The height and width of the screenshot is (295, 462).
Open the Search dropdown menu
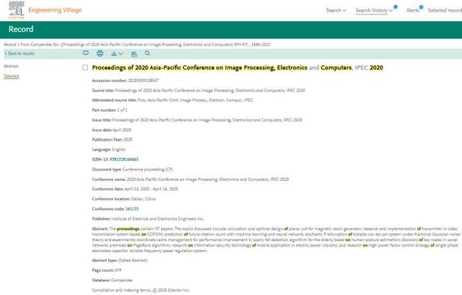point(336,10)
